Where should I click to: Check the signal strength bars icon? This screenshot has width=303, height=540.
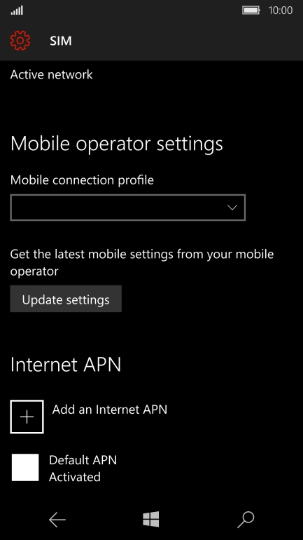[17, 11]
